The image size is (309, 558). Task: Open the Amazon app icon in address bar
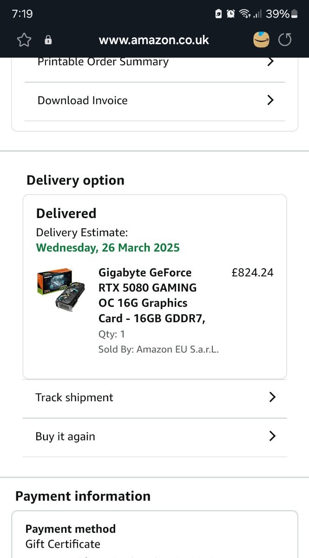click(261, 40)
